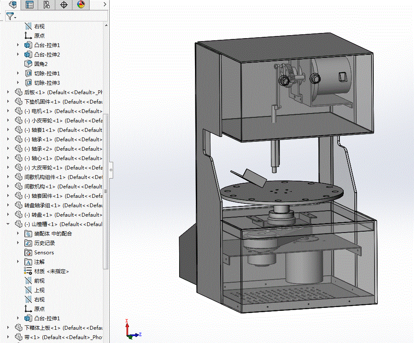Click the filter search input field

62,16
